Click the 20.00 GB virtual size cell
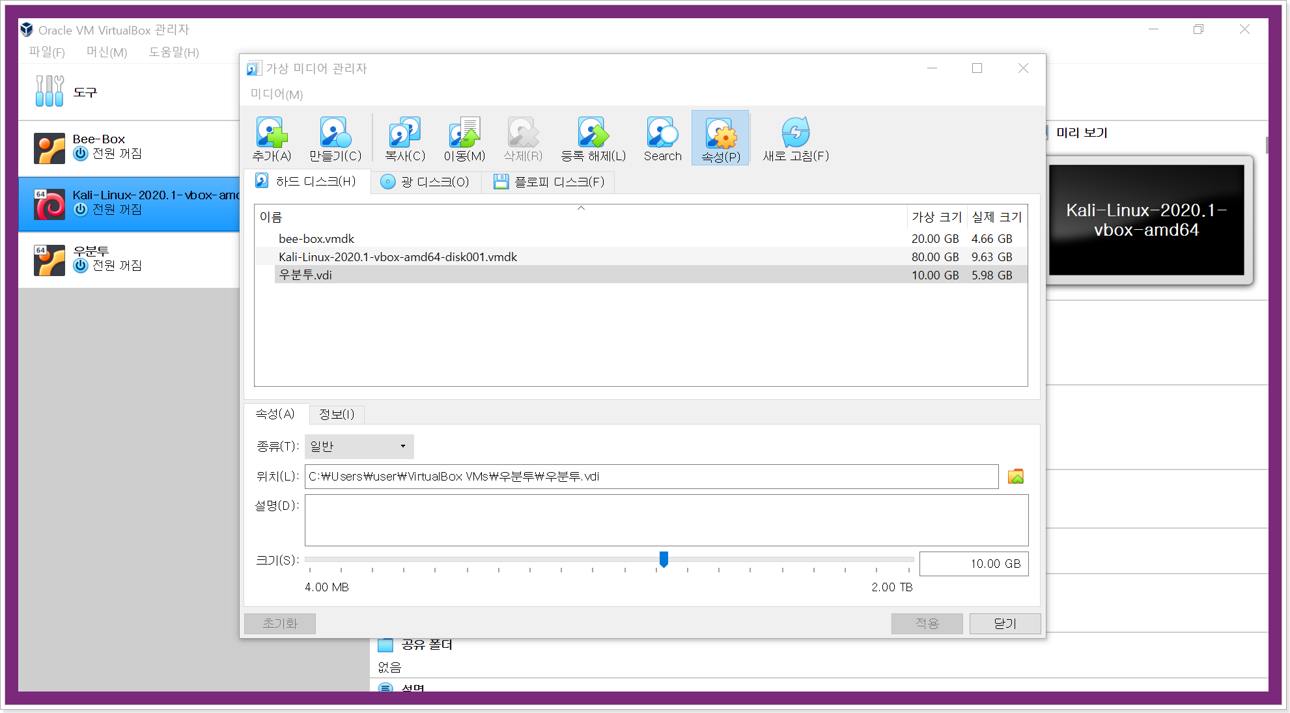 [x=935, y=239]
